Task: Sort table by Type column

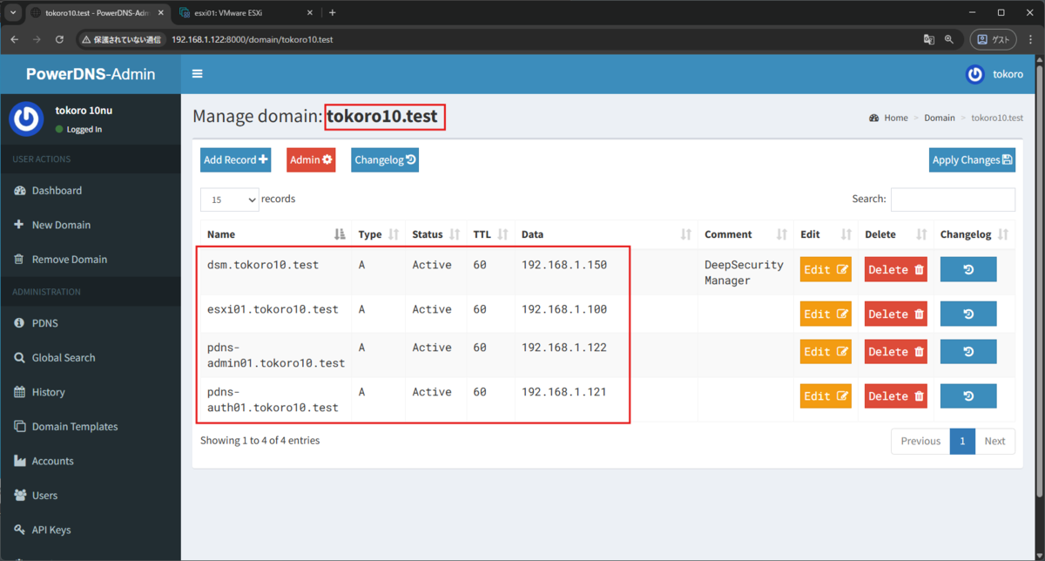Action: coord(379,234)
